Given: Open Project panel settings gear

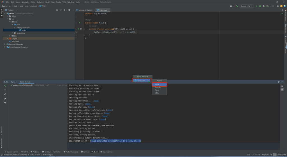Looking at the screenshot, I should tap(69, 10).
